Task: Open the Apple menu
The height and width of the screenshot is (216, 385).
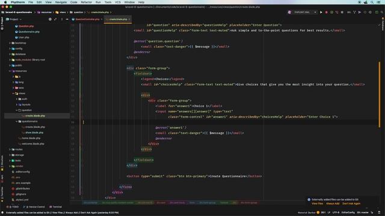Action: click(x=5, y=2)
